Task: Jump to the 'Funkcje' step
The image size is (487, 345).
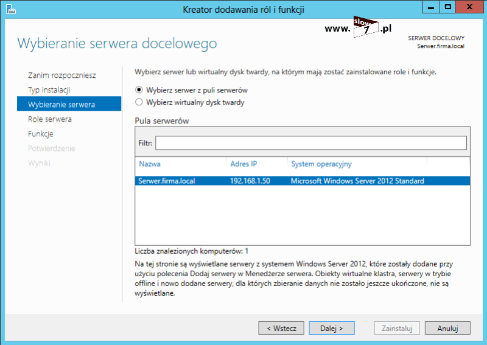Action: click(41, 133)
